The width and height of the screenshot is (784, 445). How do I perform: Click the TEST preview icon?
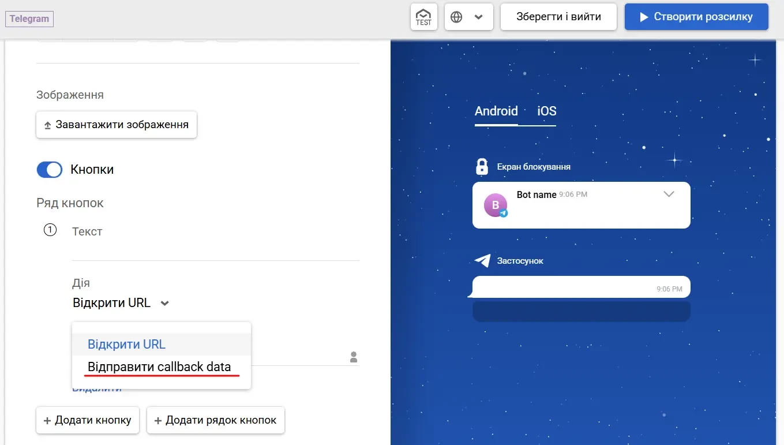pos(423,16)
